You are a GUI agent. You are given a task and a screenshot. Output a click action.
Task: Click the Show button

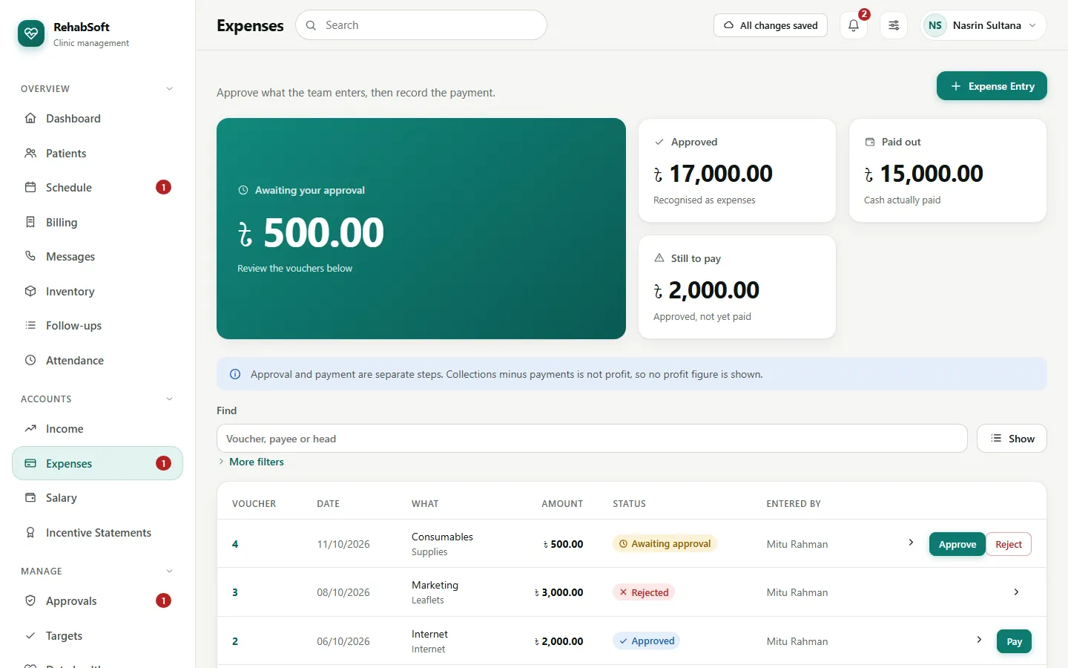pyautogui.click(x=1012, y=439)
